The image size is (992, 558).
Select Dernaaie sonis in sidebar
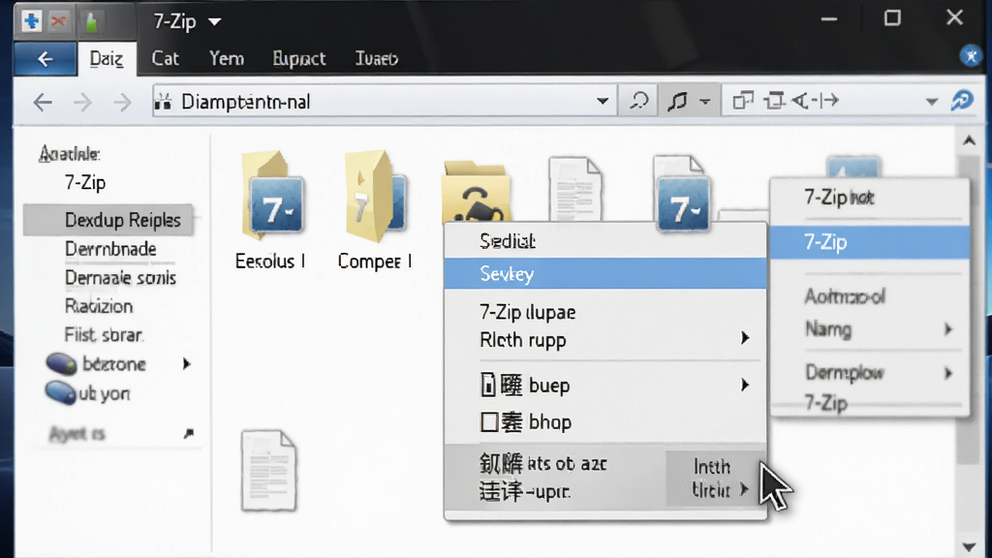point(120,278)
